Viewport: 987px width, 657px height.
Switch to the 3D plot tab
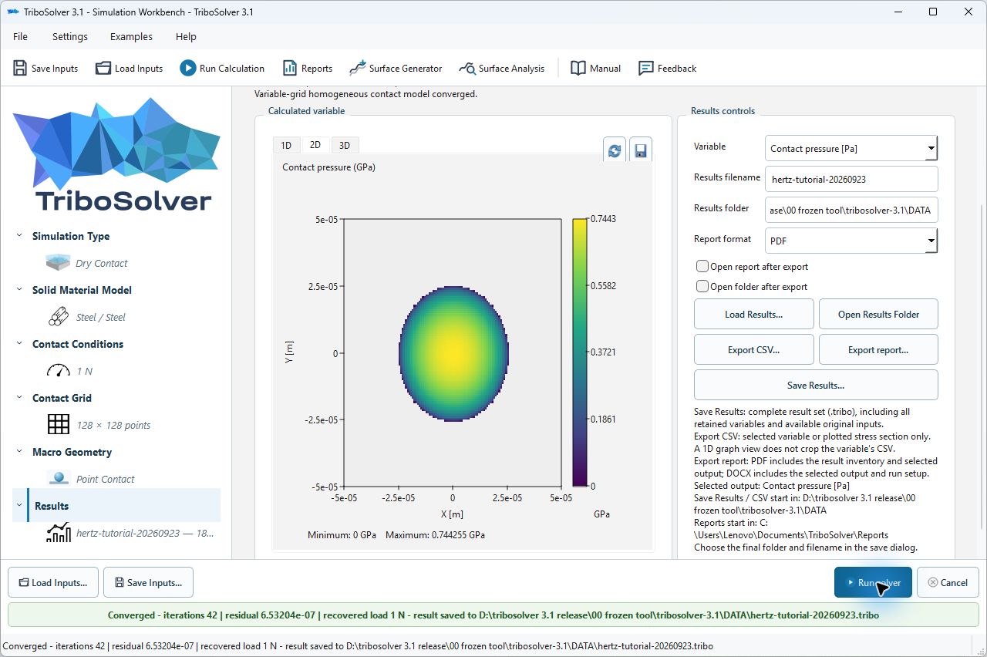coord(345,145)
